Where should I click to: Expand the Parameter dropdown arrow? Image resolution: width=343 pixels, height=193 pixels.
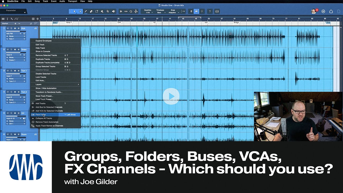click(x=25, y=12)
